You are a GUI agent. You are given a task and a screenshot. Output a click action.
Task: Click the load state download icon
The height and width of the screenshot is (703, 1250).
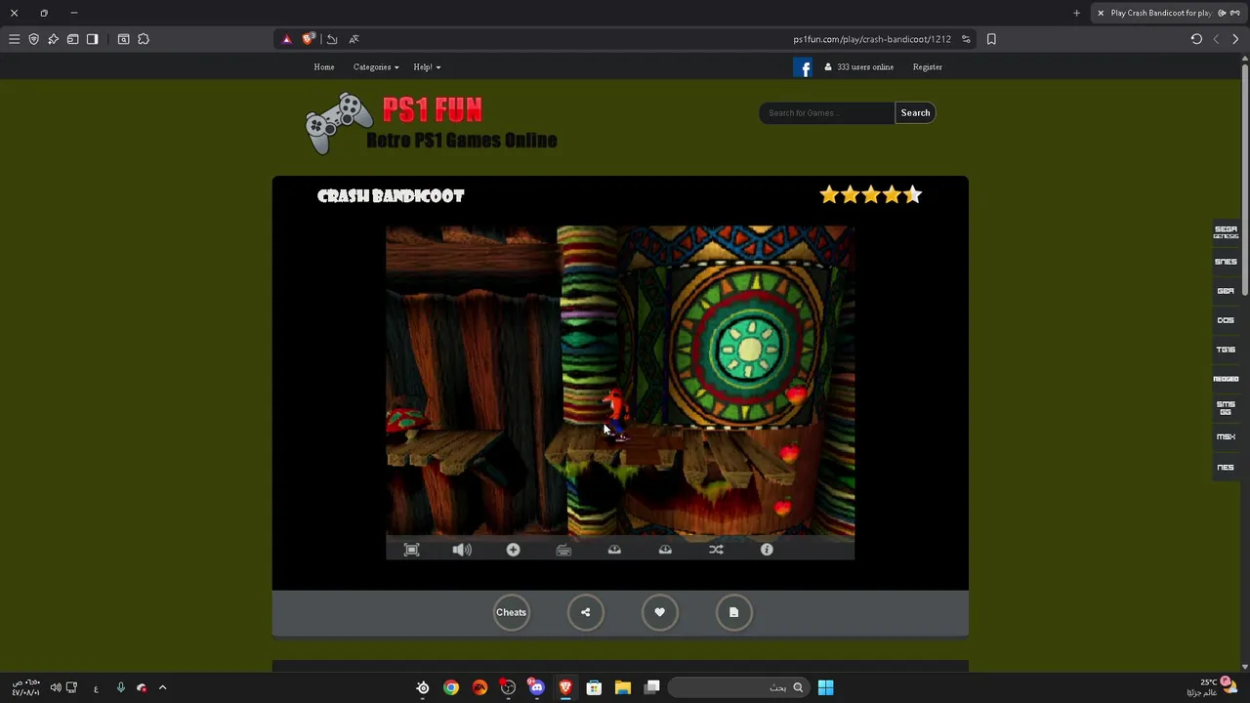click(x=665, y=550)
